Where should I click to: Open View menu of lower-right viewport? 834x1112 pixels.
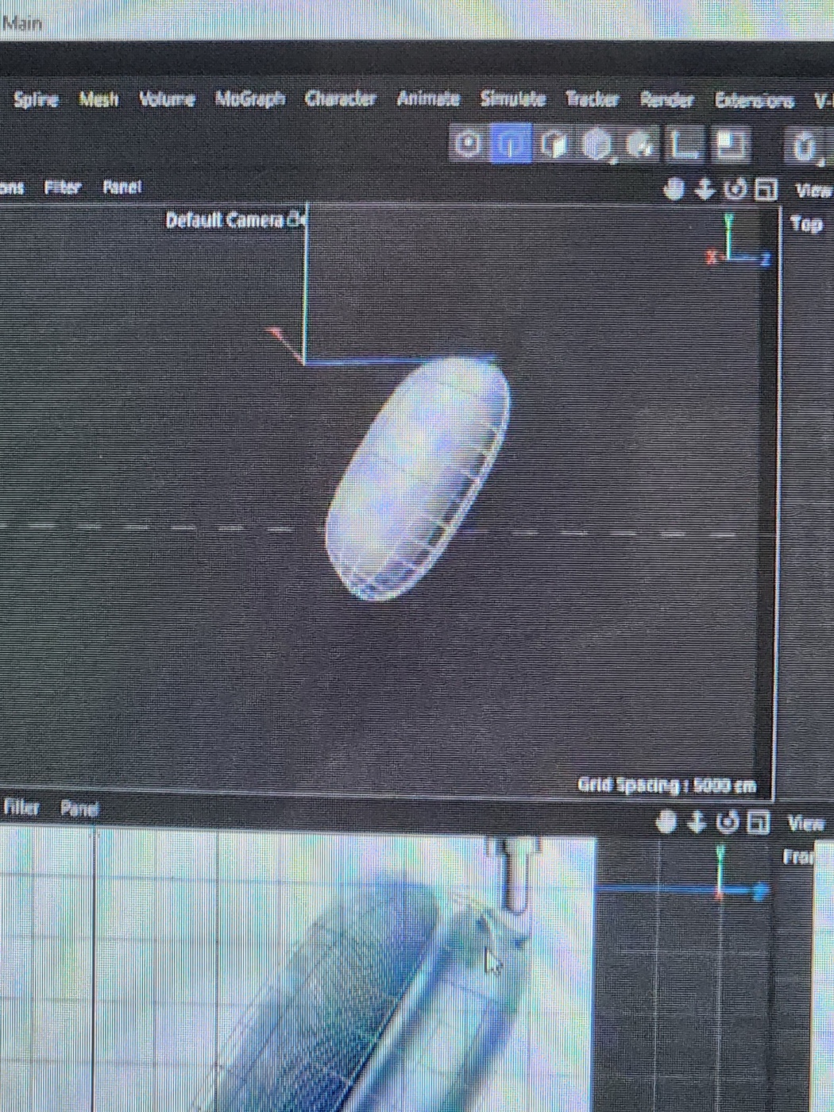(x=805, y=823)
